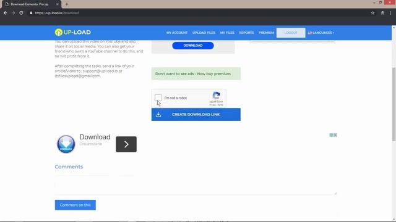Image resolution: width=396 pixels, height=222 pixels.
Task: Click the Comments heading
Action: pos(69,166)
